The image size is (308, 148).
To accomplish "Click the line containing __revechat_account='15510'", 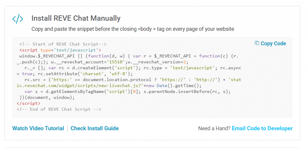I will pyautogui.click(x=102, y=62).
